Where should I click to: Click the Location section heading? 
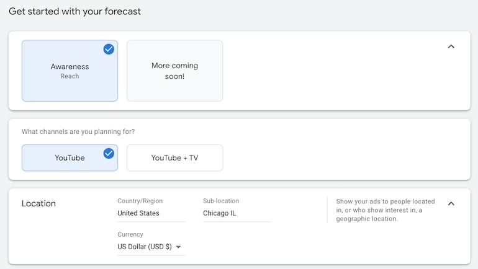coord(38,203)
